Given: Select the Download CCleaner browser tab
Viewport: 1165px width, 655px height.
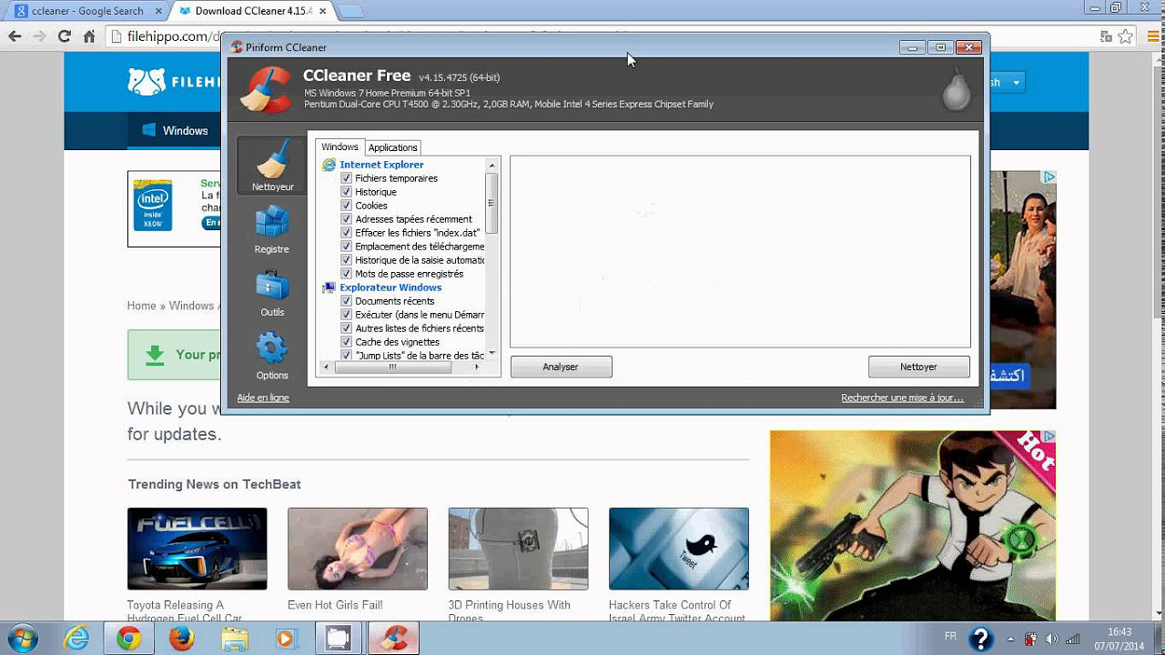Looking at the screenshot, I should coord(253,11).
